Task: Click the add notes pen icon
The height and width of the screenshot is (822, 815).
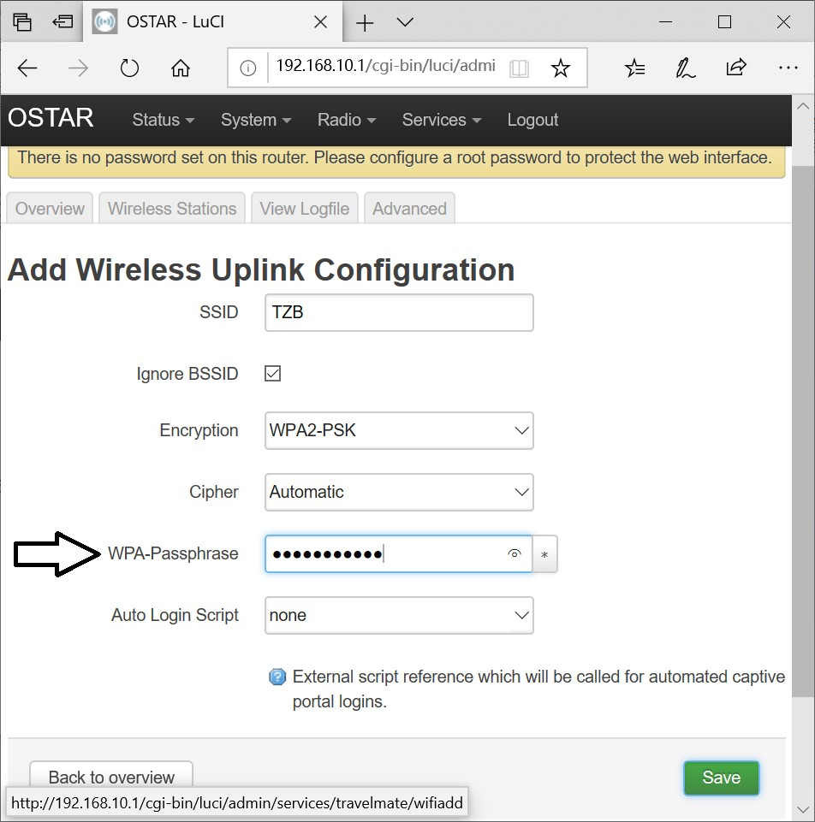Action: coord(685,68)
